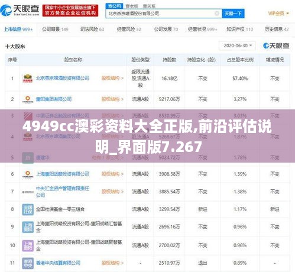Screen dimensions: 295x272
Task: Switch to the 查公司 search tab
Action: 115,6
